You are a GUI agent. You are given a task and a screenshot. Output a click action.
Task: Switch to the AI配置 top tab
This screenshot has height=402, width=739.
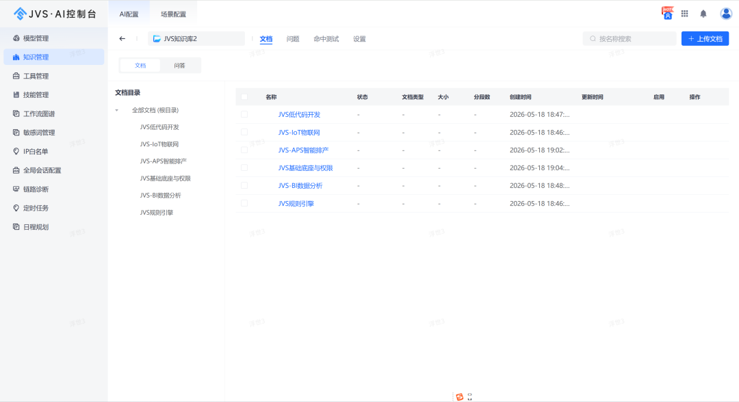pos(129,14)
